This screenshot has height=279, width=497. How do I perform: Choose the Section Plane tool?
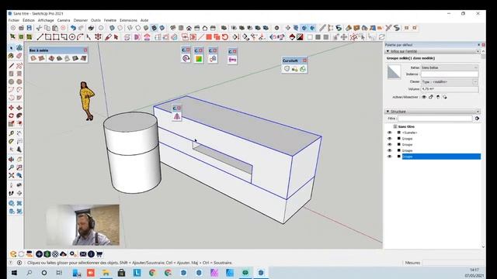click(x=19, y=193)
